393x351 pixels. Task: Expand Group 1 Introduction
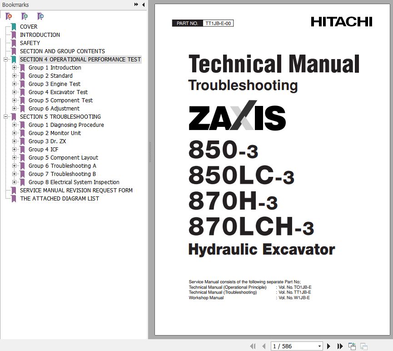14,67
